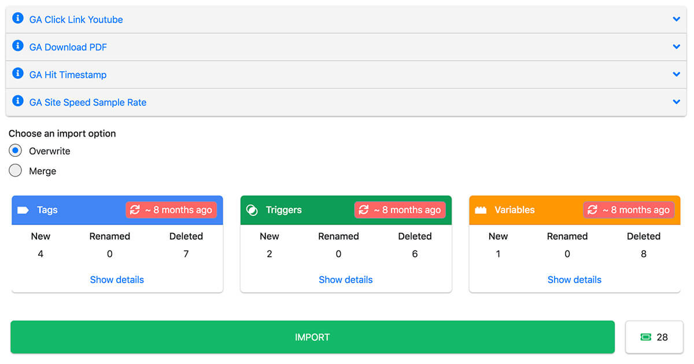This screenshot has height=364, width=694.
Task: Click the green ticket icon near 28
Action: coord(646,337)
